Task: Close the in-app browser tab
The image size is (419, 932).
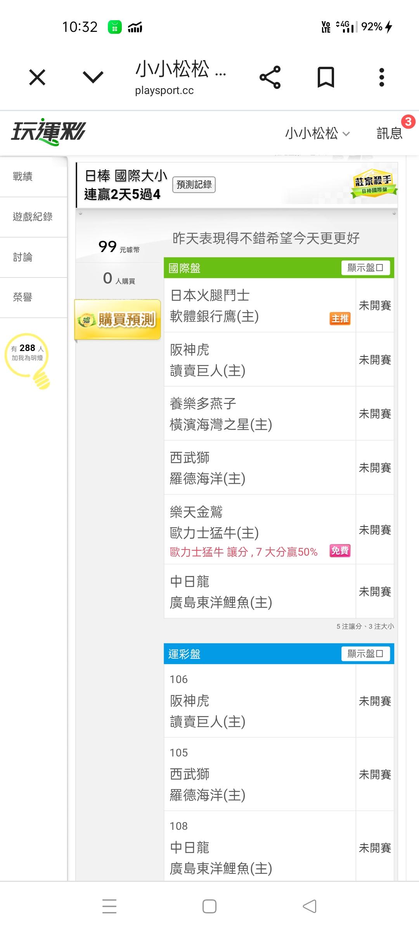Action: coord(37,77)
